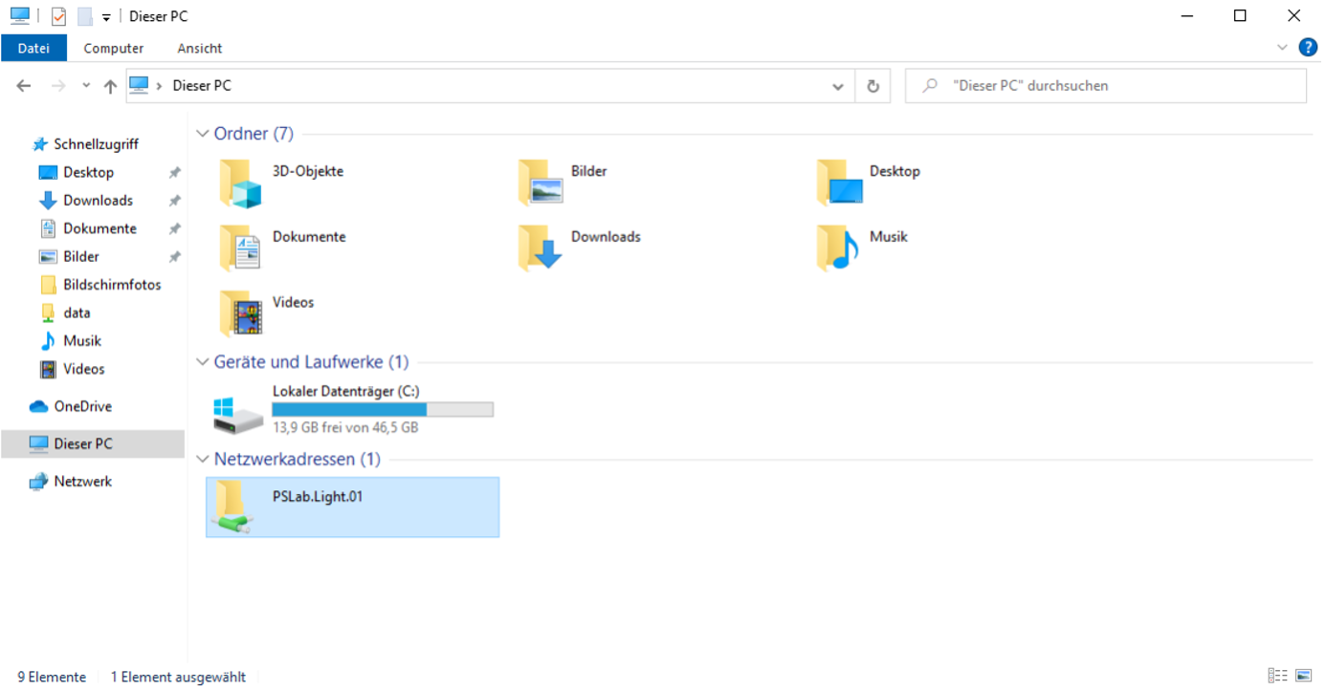Click the computer icon in address bar

coord(139,86)
